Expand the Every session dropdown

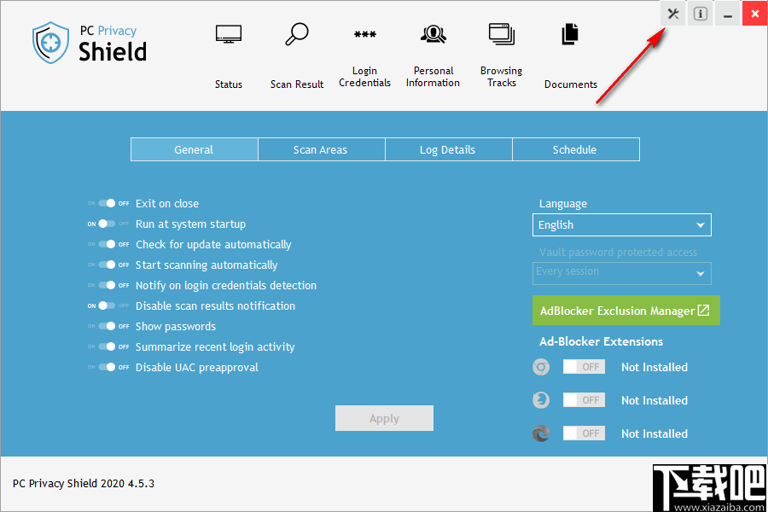(x=621, y=273)
